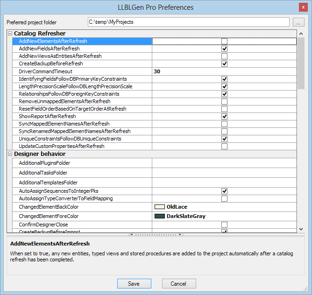Click the OldLace color swatch
312x295 pixels.
point(160,207)
